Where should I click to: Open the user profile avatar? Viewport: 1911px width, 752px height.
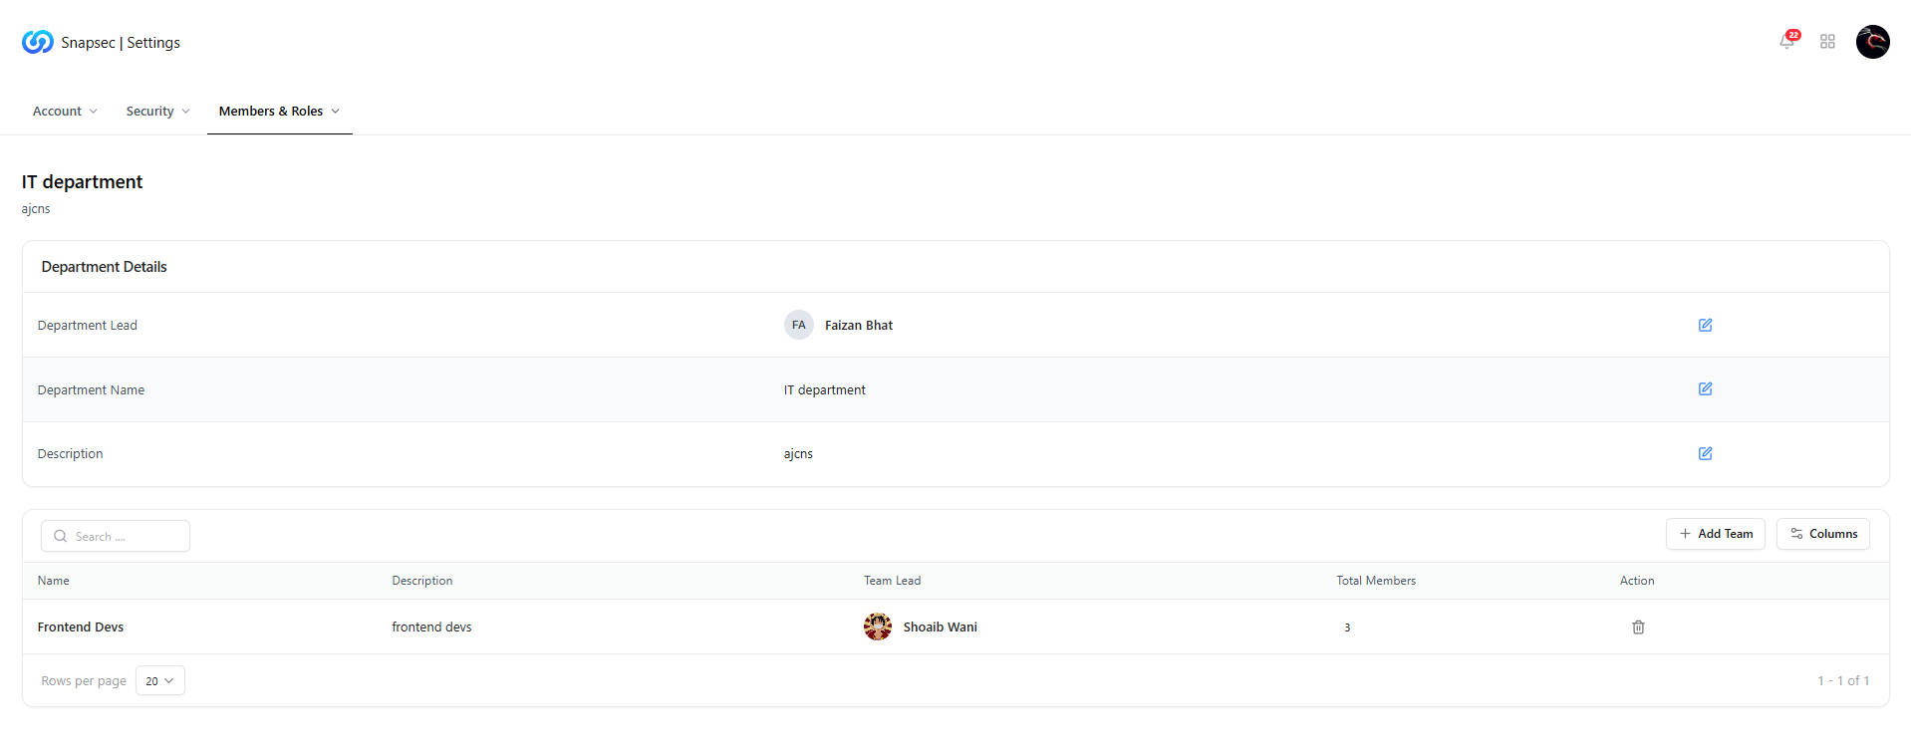(x=1872, y=42)
